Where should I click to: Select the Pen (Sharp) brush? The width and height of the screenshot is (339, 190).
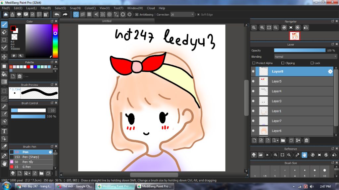pyautogui.click(x=31, y=157)
